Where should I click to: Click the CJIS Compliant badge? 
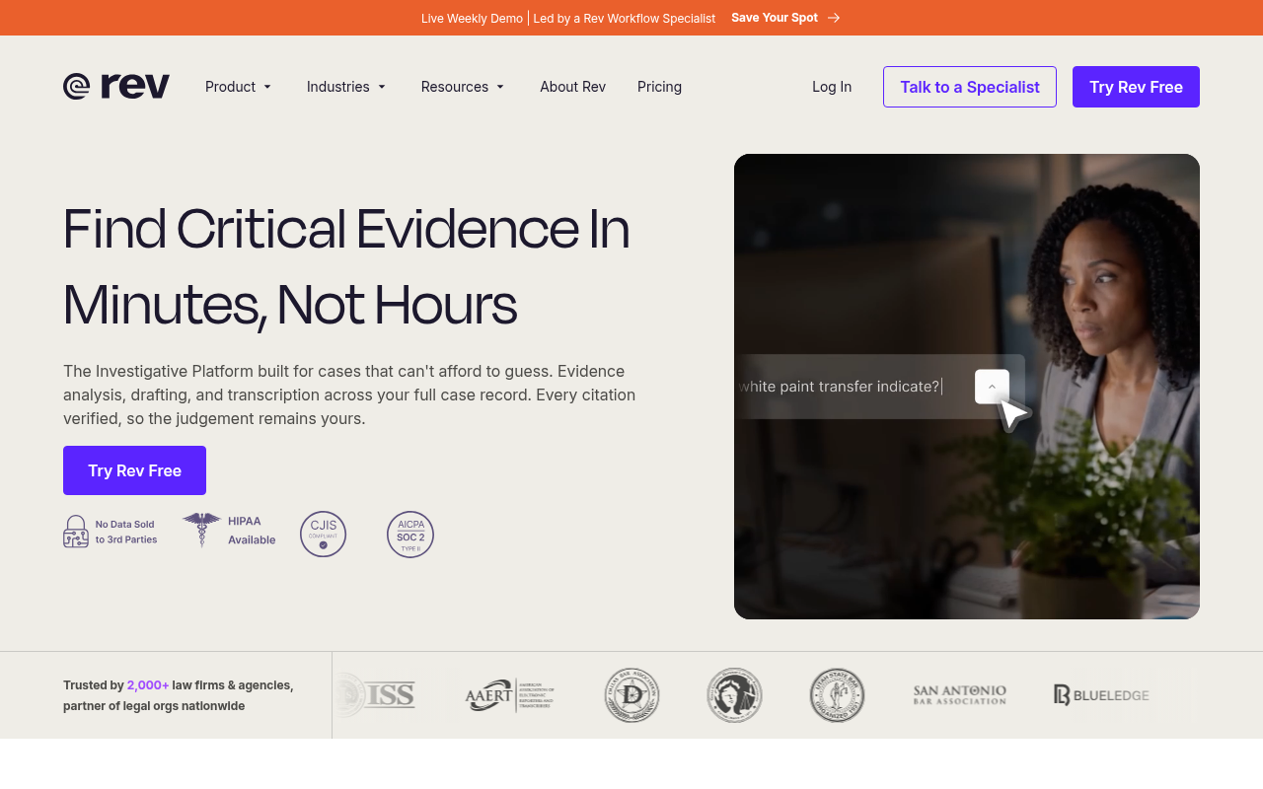[324, 535]
